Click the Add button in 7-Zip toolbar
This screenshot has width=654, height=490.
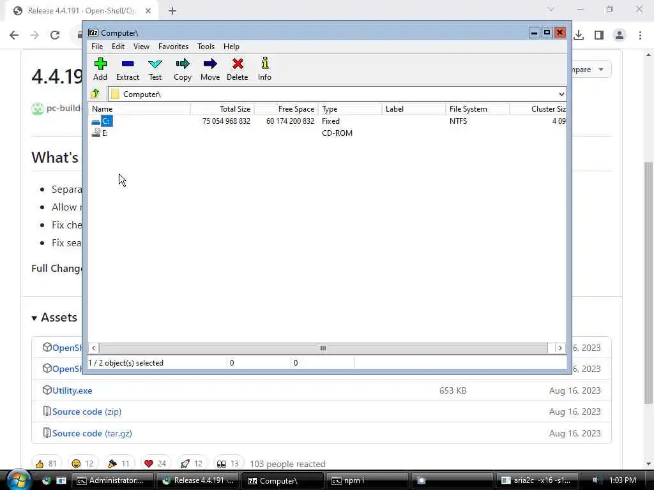tap(100, 69)
